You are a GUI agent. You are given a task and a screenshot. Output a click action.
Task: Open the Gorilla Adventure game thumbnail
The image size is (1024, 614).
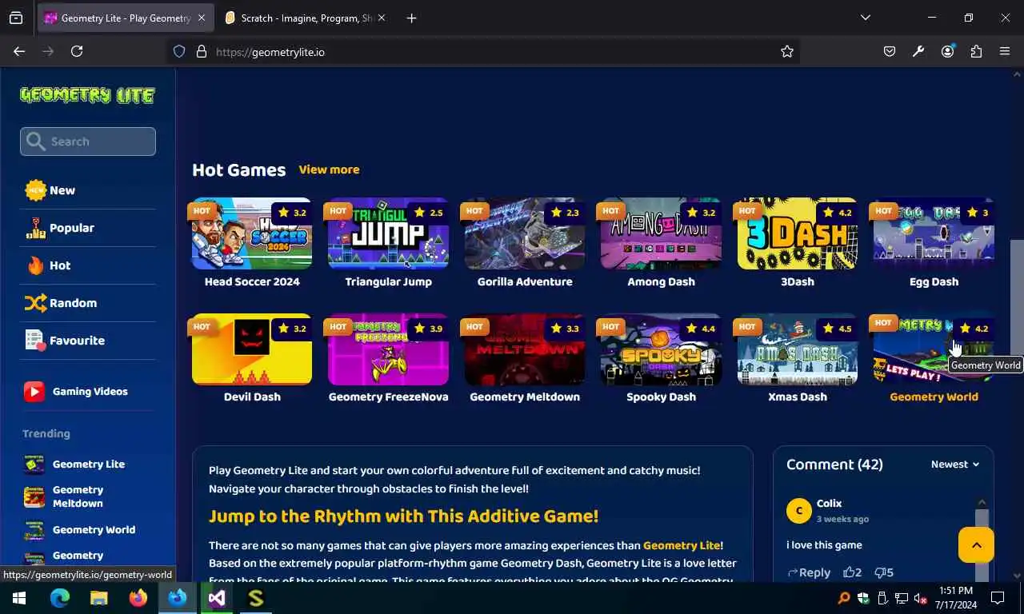pyautogui.click(x=525, y=233)
